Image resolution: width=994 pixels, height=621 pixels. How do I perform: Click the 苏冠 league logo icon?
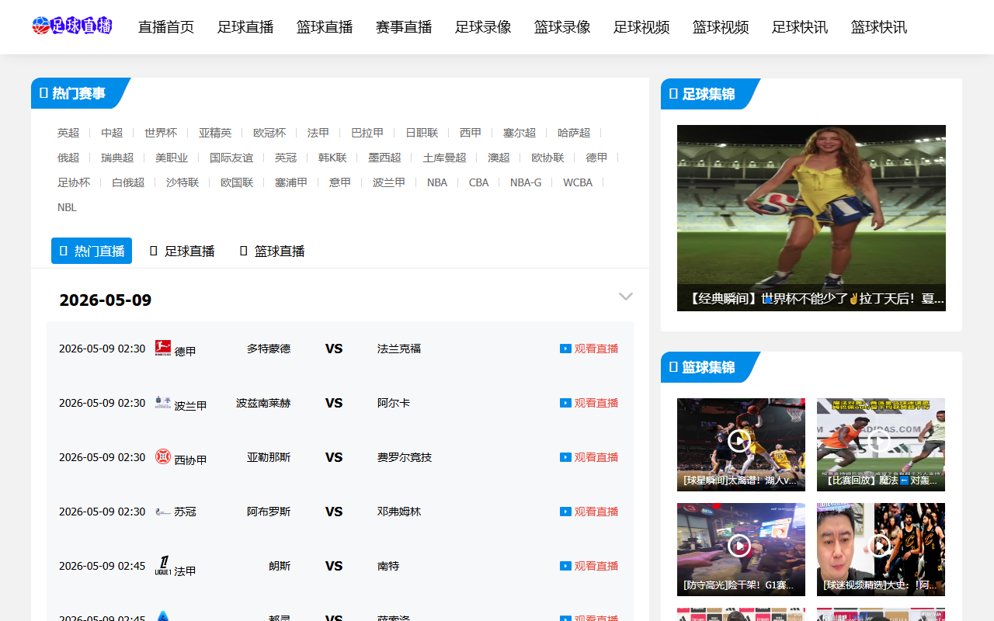[x=163, y=512]
